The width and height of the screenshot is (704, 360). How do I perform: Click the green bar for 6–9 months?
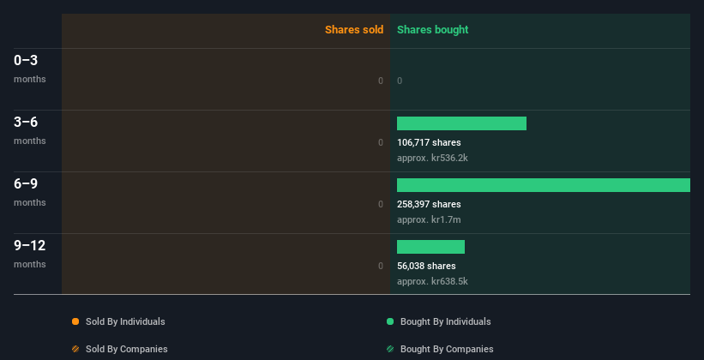[544, 185]
